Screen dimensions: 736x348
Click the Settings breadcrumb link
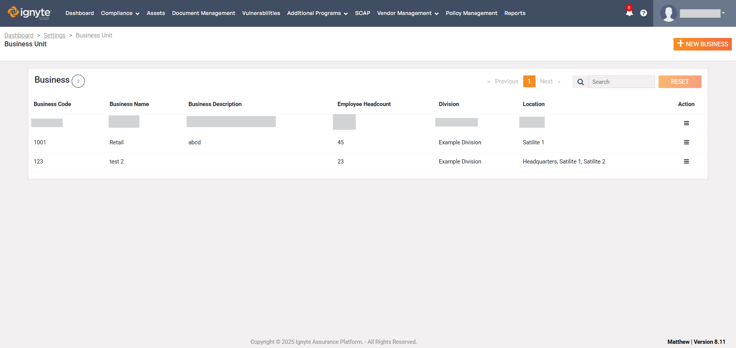point(54,35)
